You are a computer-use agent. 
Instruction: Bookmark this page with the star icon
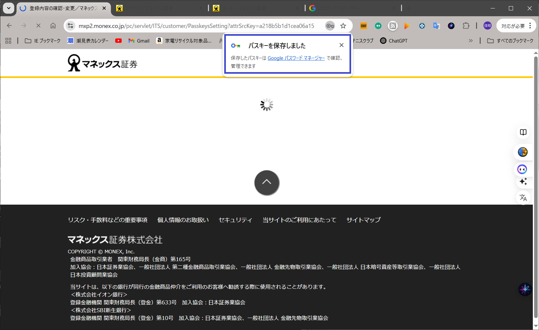point(343,26)
